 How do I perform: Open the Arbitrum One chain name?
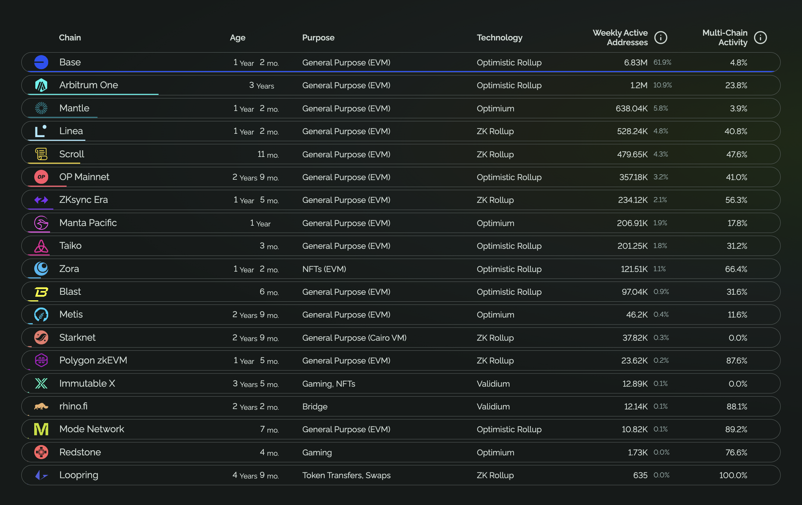coord(89,85)
